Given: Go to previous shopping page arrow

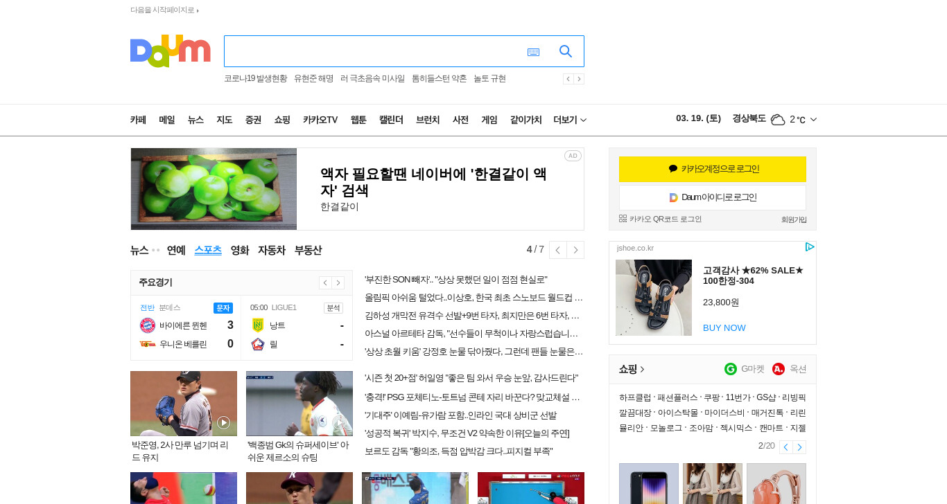Looking at the screenshot, I should tap(786, 447).
